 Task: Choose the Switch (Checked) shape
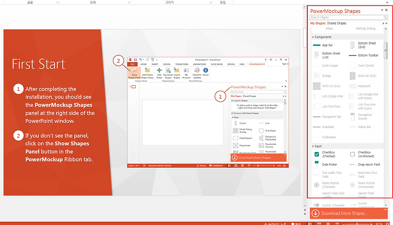coord(329,205)
